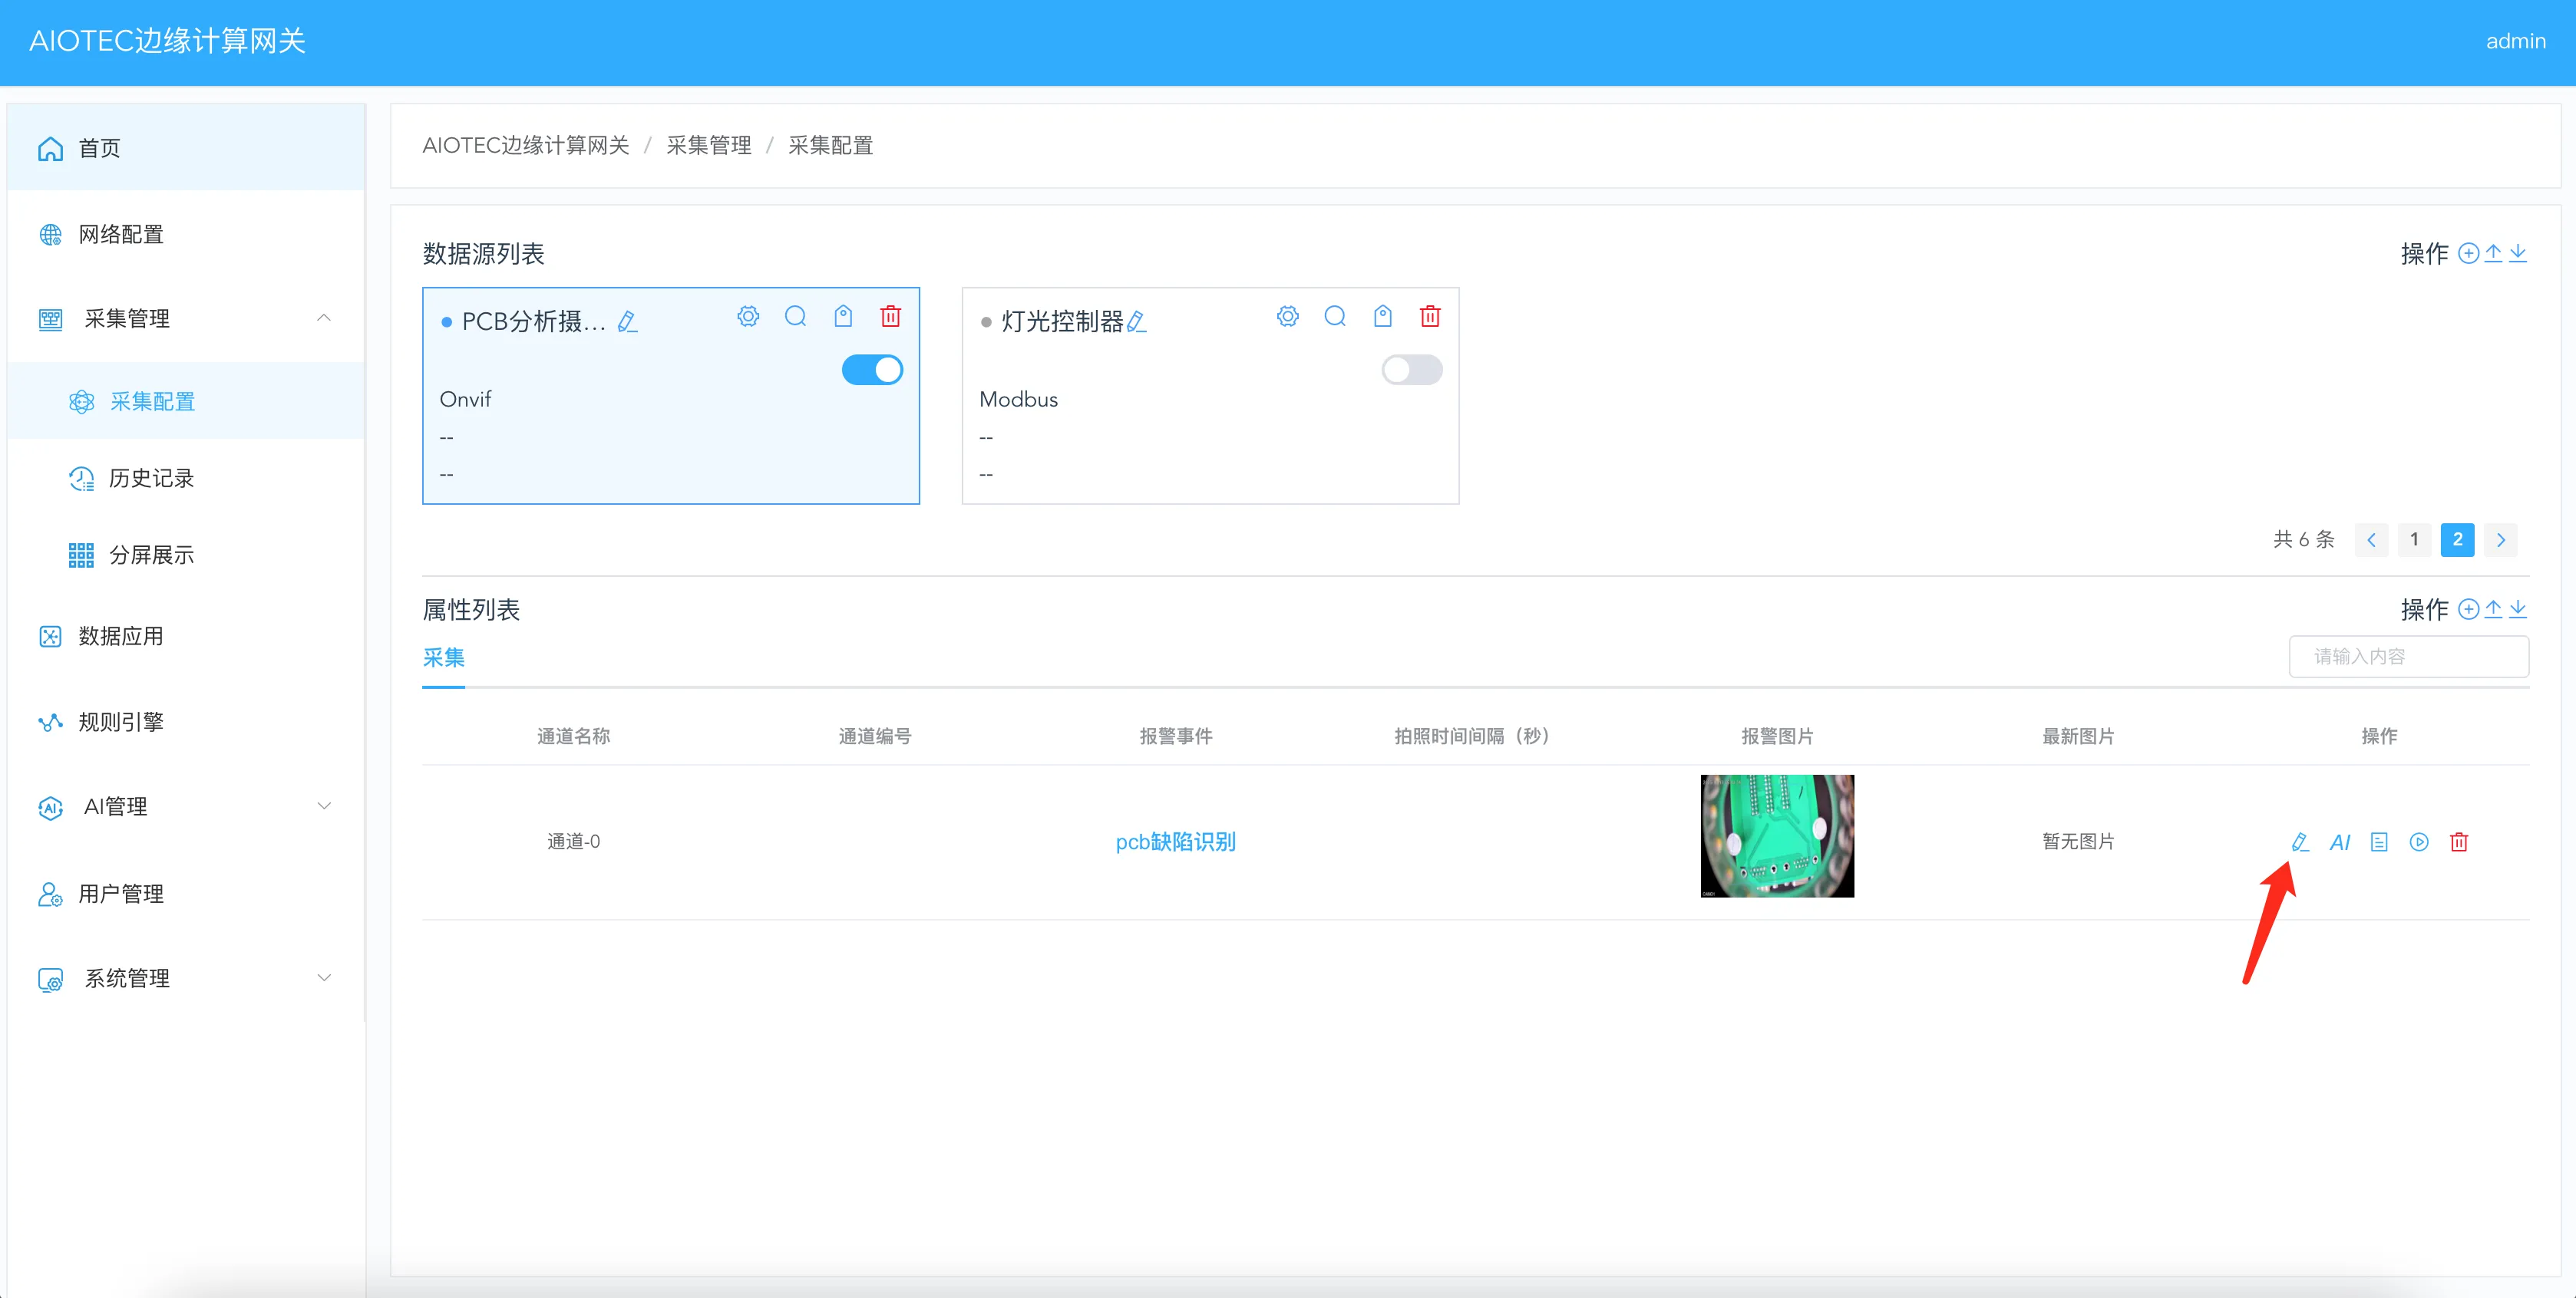The width and height of the screenshot is (2576, 1298).
Task: Enable the 灯光控制器 Modbus toggle switch
Action: pyautogui.click(x=1411, y=370)
